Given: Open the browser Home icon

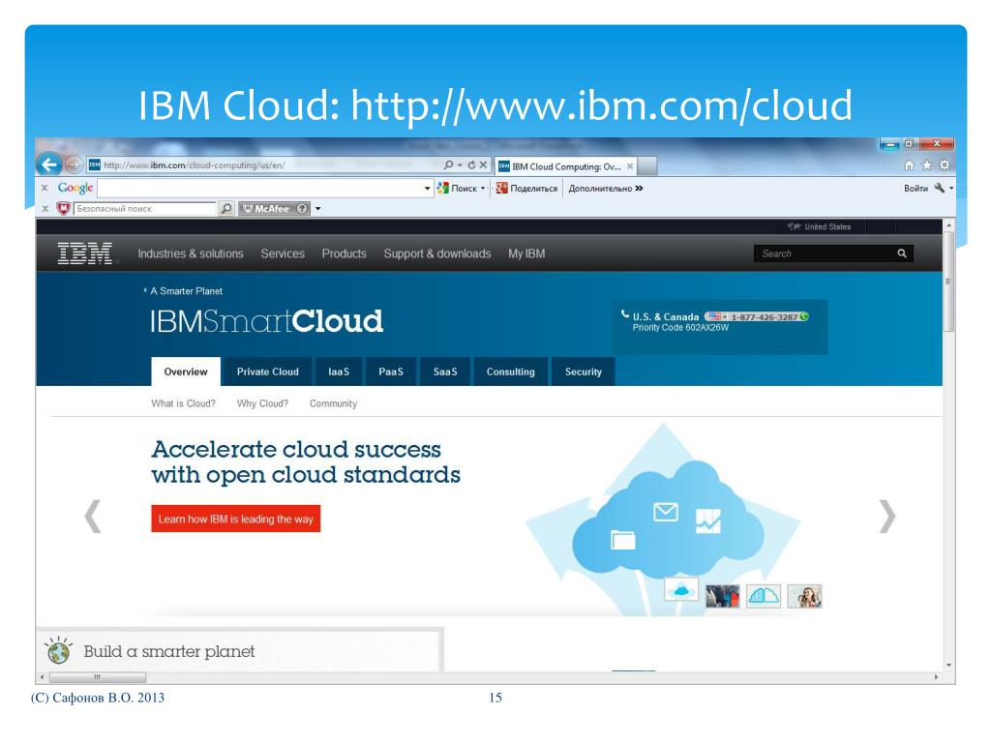Looking at the screenshot, I should (x=909, y=165).
